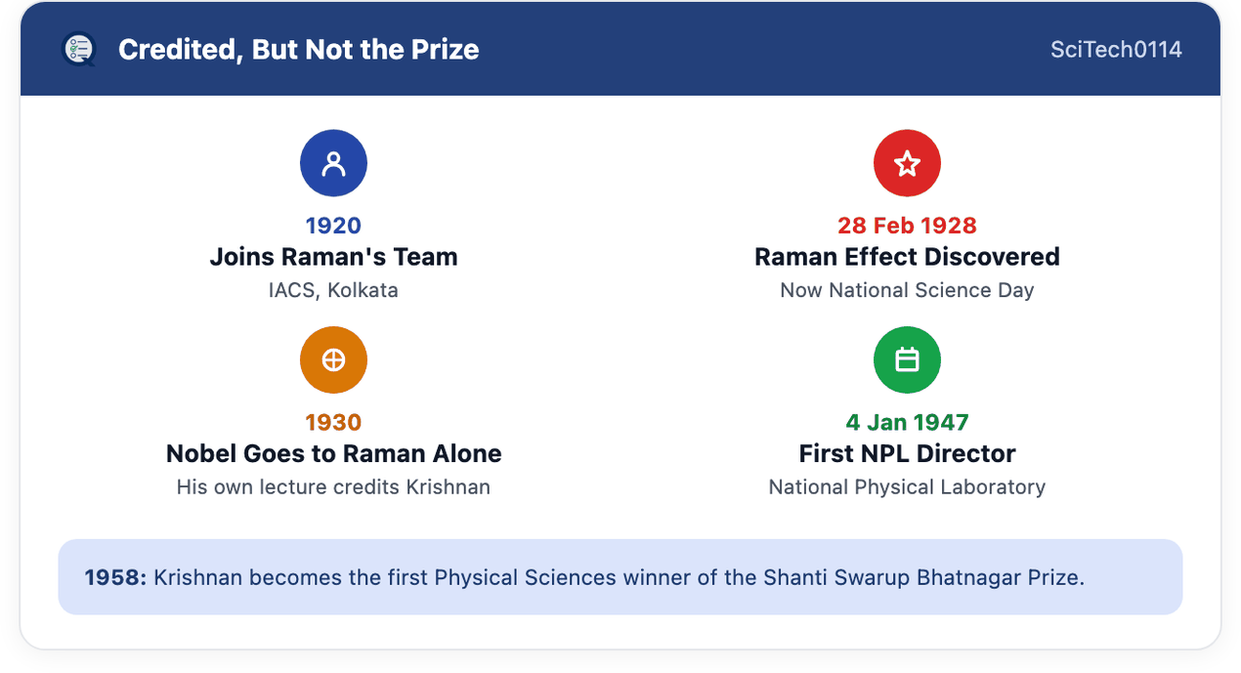Image resolution: width=1241 pixels, height=673 pixels.
Task: Click the blue person icon above 1920
Action: pos(333,163)
